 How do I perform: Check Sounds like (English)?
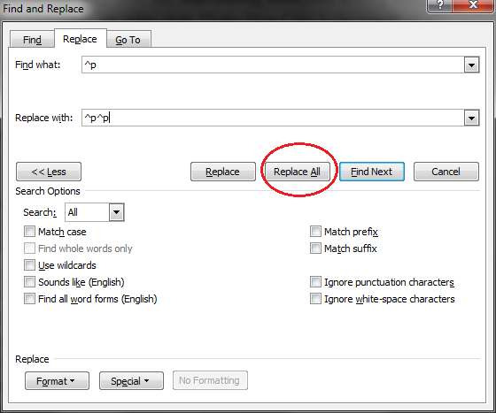29,281
